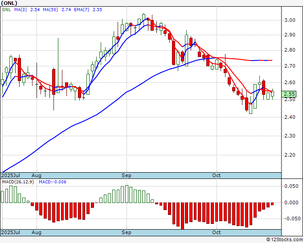Click the 2.90 price axis label
303x243 pixels.
[290, 35]
